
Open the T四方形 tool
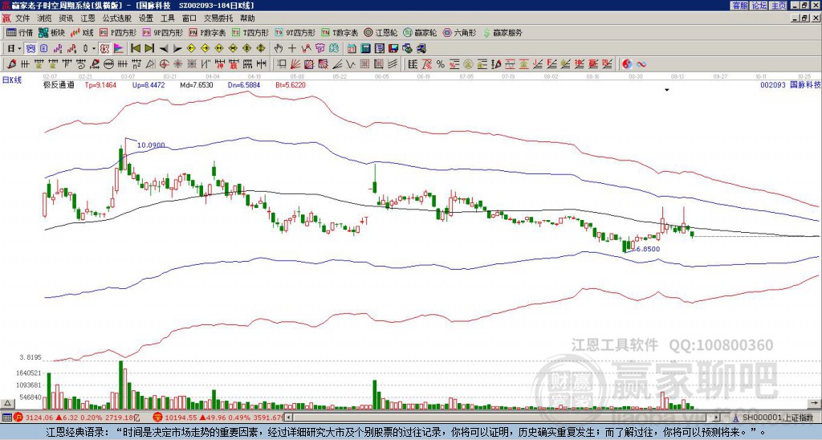click(x=250, y=32)
